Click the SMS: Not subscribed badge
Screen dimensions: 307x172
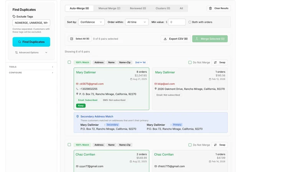click(114, 100)
